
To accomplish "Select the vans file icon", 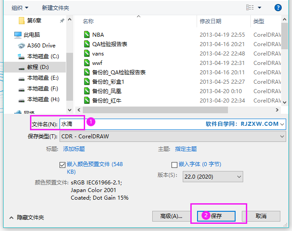I will coord(87,53).
